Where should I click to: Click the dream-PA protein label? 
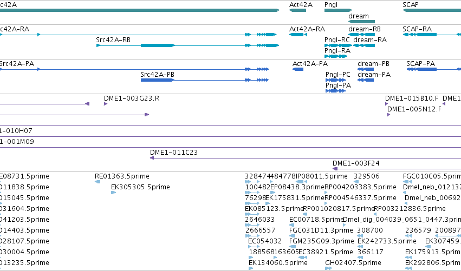pyautogui.click(x=374, y=75)
